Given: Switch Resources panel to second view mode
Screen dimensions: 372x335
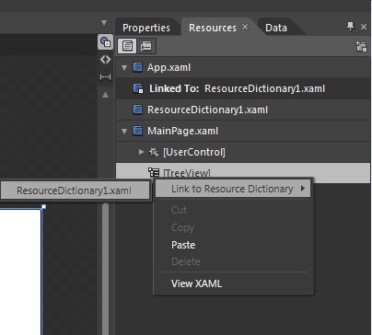Looking at the screenshot, I should [146, 46].
